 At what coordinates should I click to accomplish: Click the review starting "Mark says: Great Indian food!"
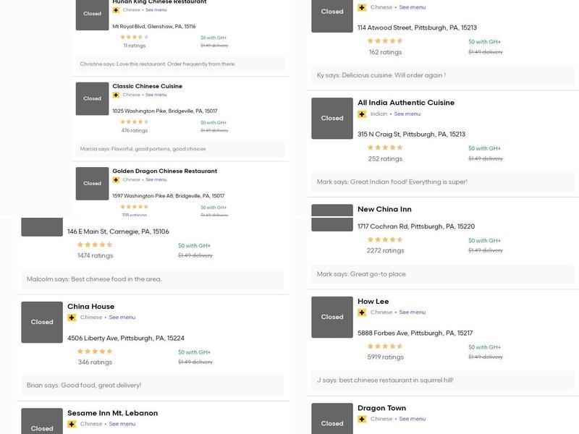[392, 182]
